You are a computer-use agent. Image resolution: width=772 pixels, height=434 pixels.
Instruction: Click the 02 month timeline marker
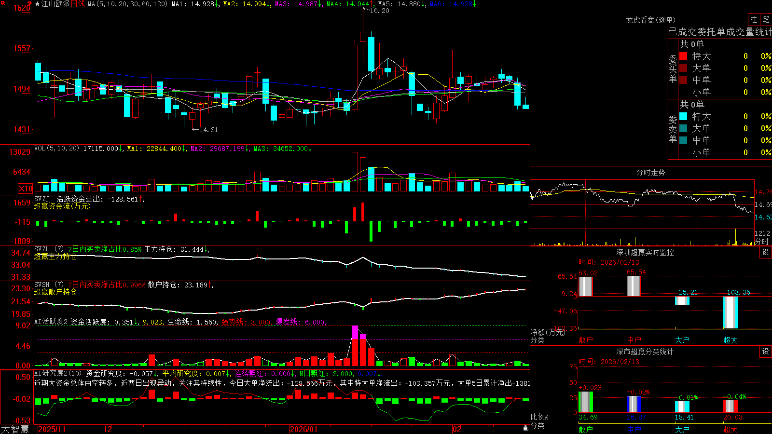pos(457,429)
